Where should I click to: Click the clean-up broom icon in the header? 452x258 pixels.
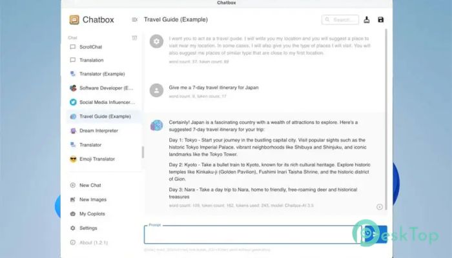pyautogui.click(x=367, y=19)
